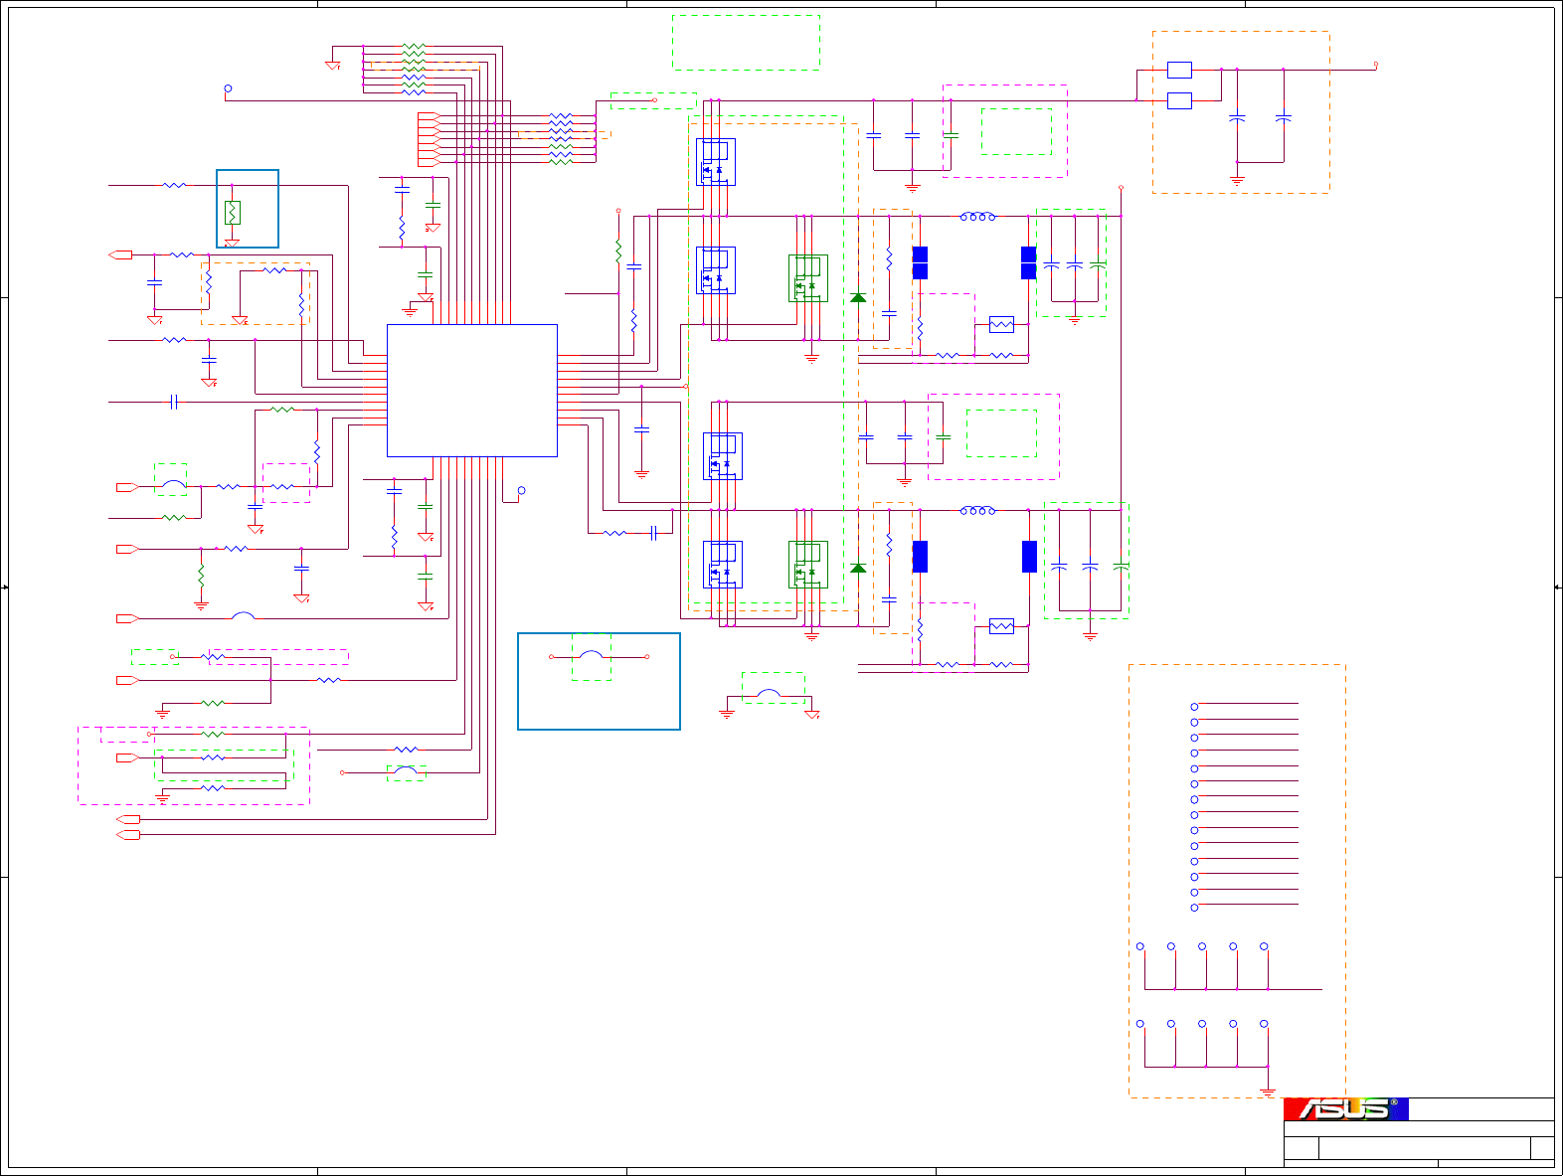Select the lower blue boxed thermistor symbol
Image resolution: width=1563 pixels, height=1176 pixels.
pos(1001,626)
